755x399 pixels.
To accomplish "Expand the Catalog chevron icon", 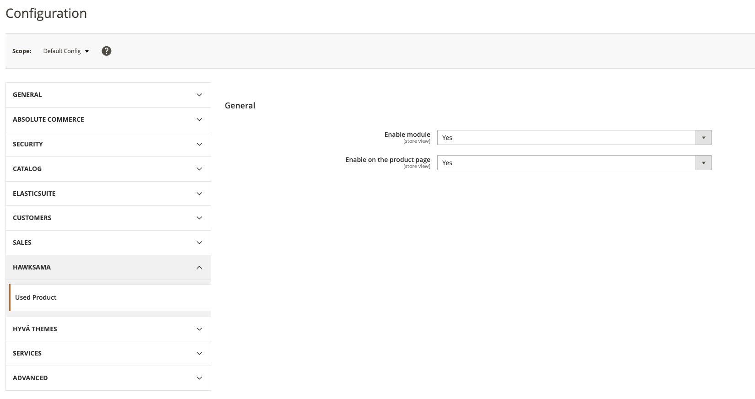I will click(x=199, y=169).
